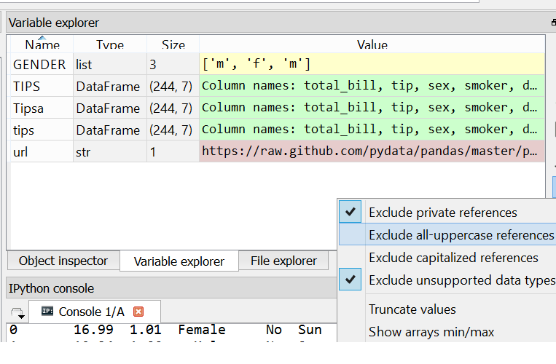
Task: Click the Female cell in console output
Action: click(x=202, y=330)
